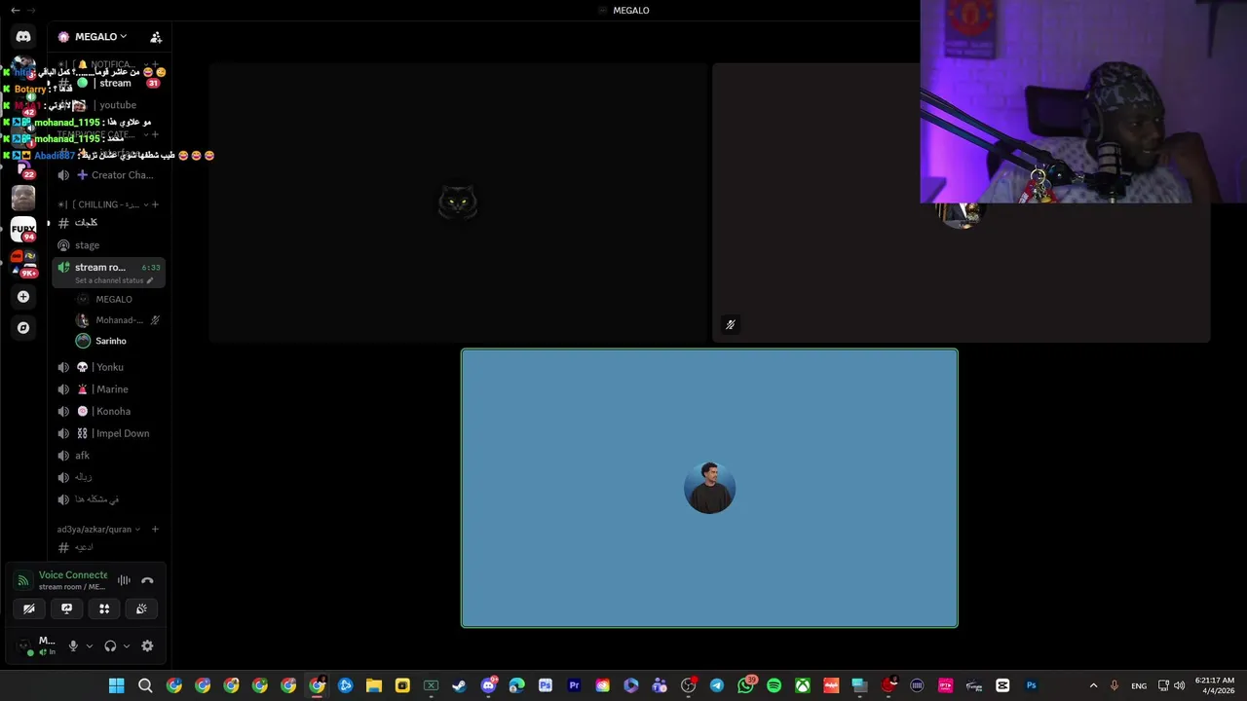Expand the MEGALO server dropdown menu
The image size is (1247, 701).
99,37
